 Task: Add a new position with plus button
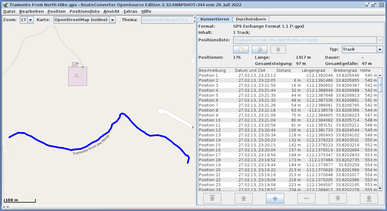point(275,198)
